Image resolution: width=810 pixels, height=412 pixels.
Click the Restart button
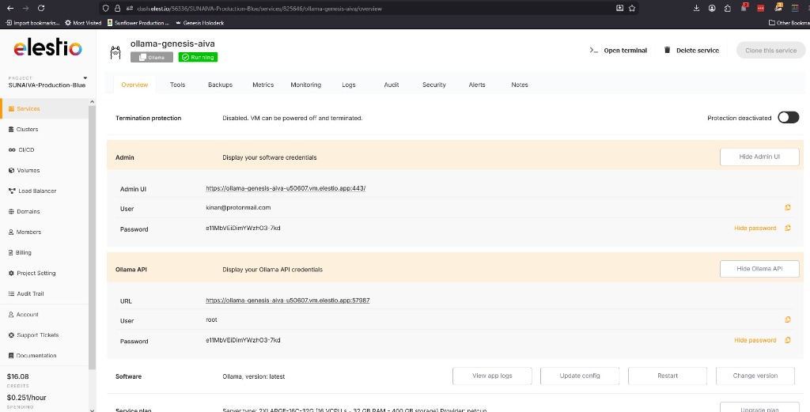tap(668, 376)
